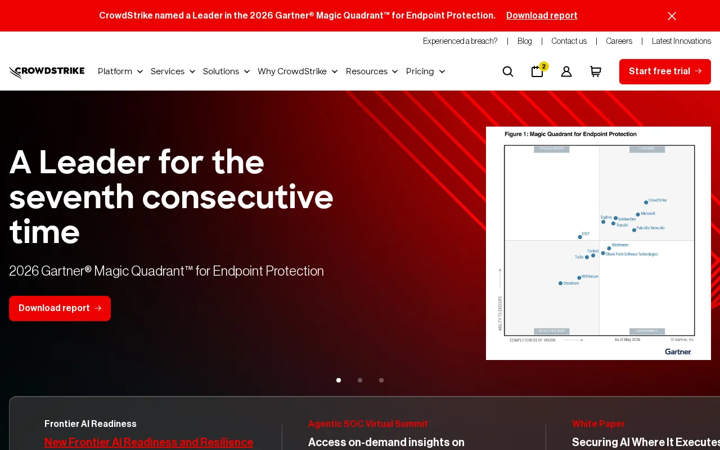Viewport: 720px width, 450px height.
Task: Click Access on-demand insights heading
Action: [386, 442]
